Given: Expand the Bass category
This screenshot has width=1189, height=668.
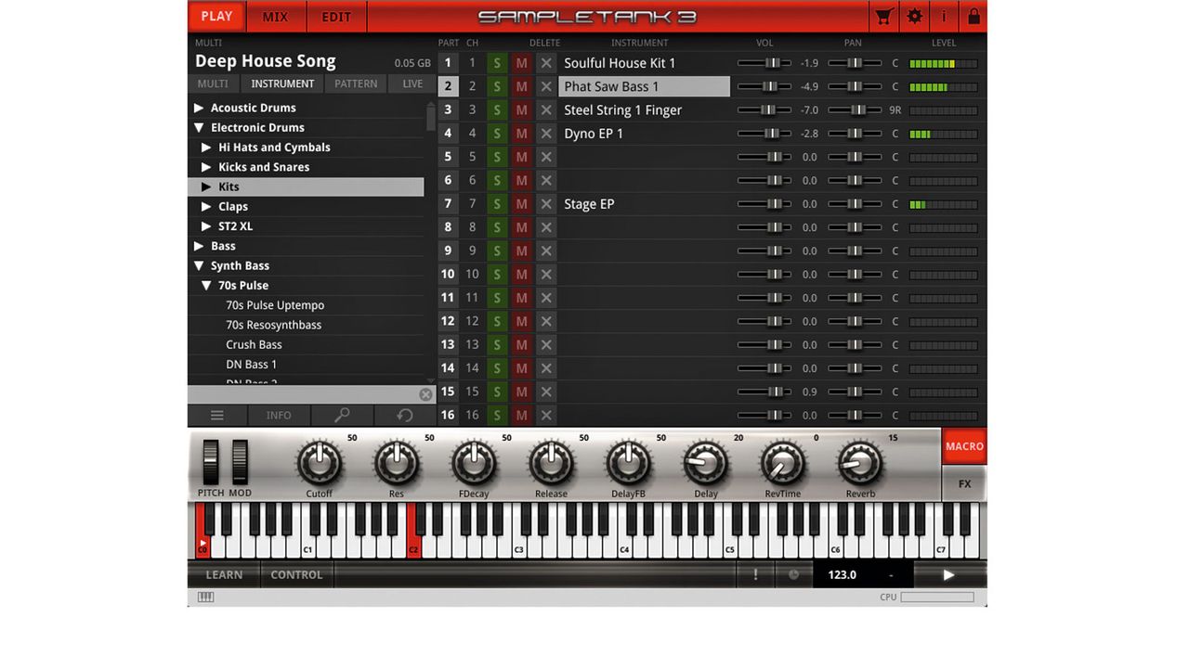Looking at the screenshot, I should 199,246.
